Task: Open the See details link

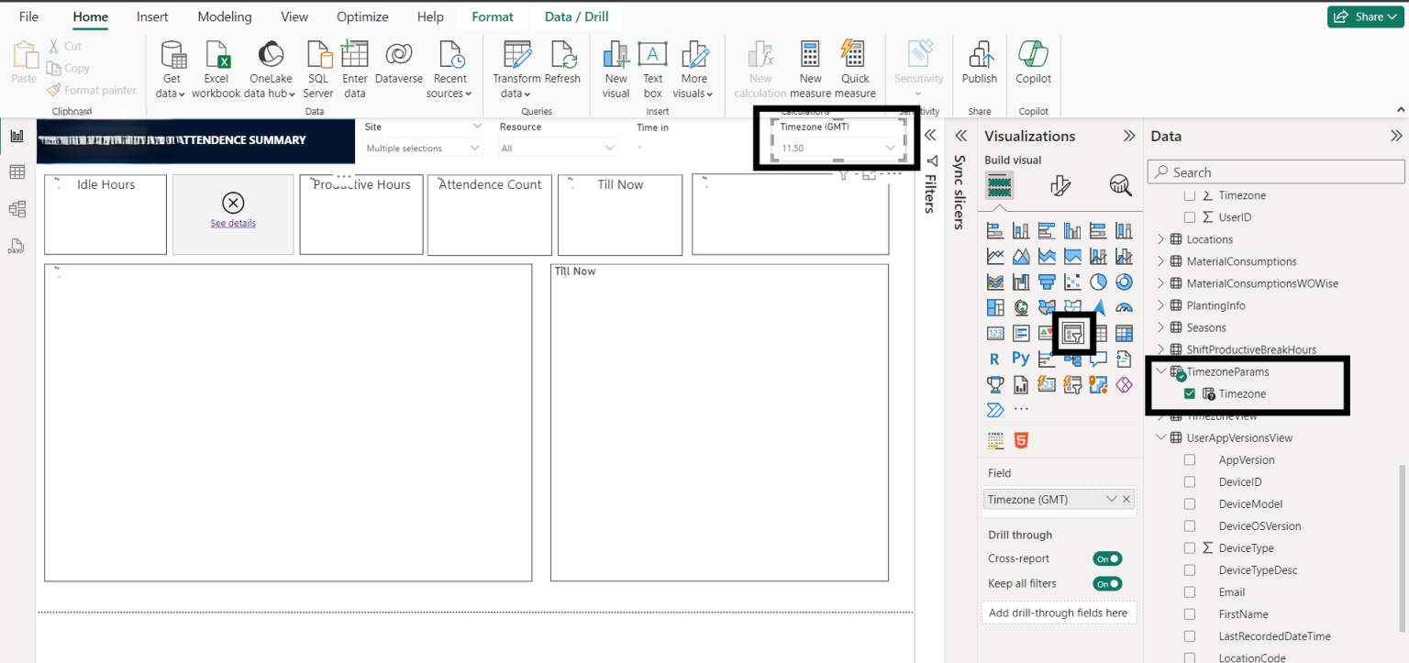Action: 232,223
